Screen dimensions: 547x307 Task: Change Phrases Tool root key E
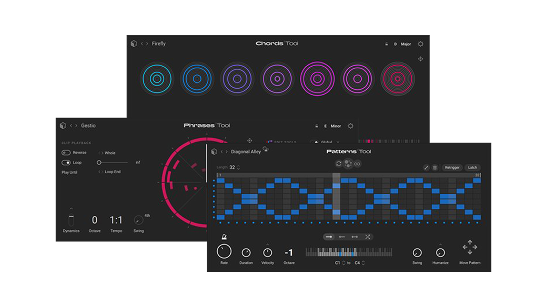point(326,126)
